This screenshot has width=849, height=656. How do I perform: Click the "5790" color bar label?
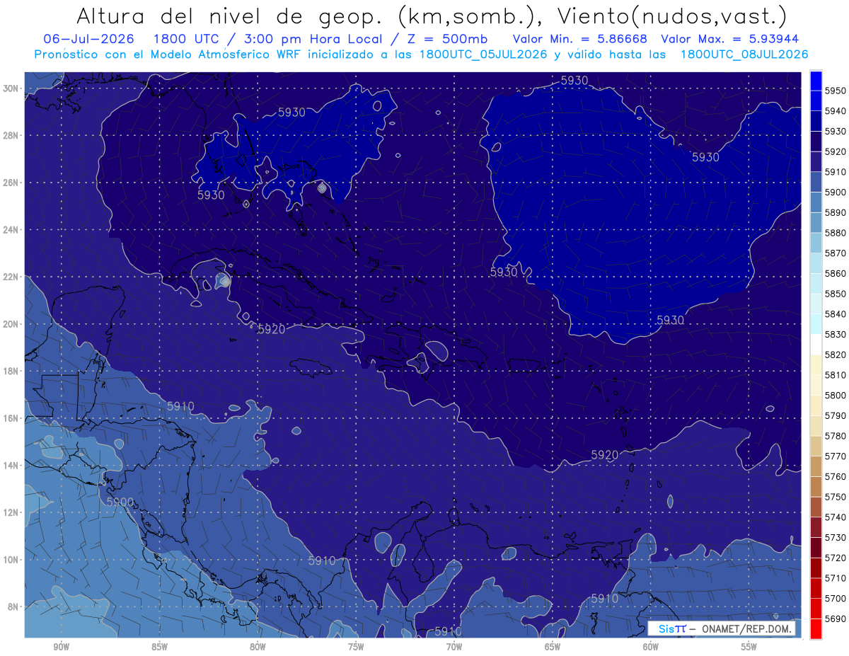tap(835, 415)
